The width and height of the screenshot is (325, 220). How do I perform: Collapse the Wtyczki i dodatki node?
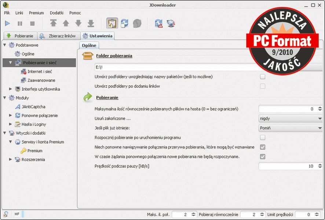[4, 133]
